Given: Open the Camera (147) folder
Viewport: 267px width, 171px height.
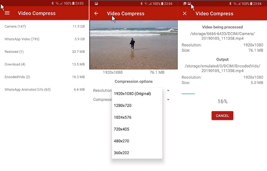Looking at the screenshot, I should (x=44, y=26).
